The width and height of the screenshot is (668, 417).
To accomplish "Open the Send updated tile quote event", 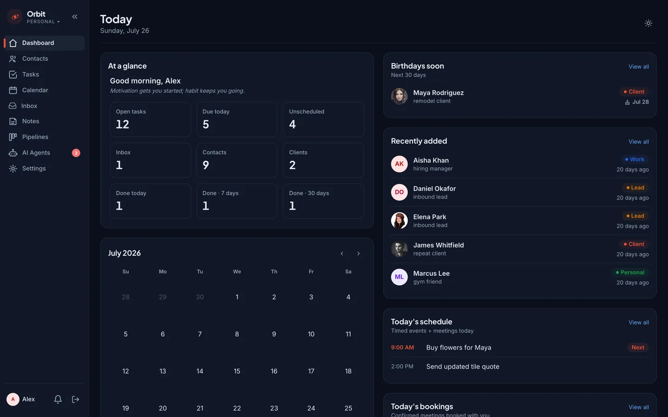I will [x=520, y=366].
